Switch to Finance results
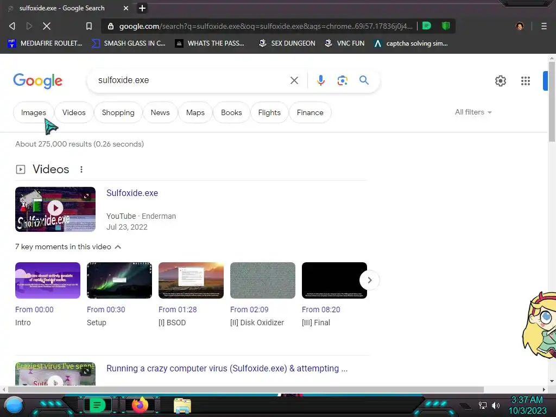Image resolution: width=556 pixels, height=417 pixels. tap(310, 112)
